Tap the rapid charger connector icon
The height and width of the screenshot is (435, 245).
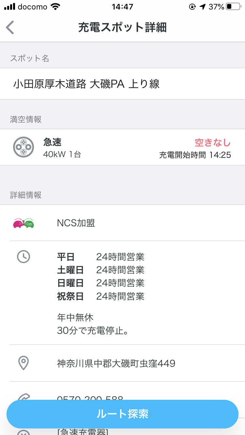point(24,147)
